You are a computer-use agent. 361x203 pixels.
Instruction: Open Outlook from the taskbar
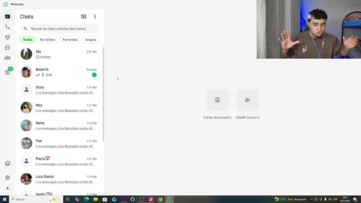pyautogui.click(x=114, y=199)
